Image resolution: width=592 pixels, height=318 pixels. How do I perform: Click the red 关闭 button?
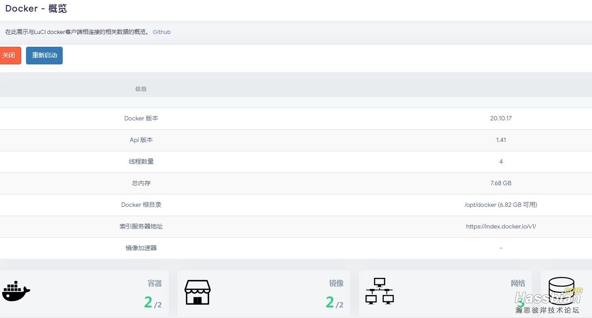pos(9,56)
